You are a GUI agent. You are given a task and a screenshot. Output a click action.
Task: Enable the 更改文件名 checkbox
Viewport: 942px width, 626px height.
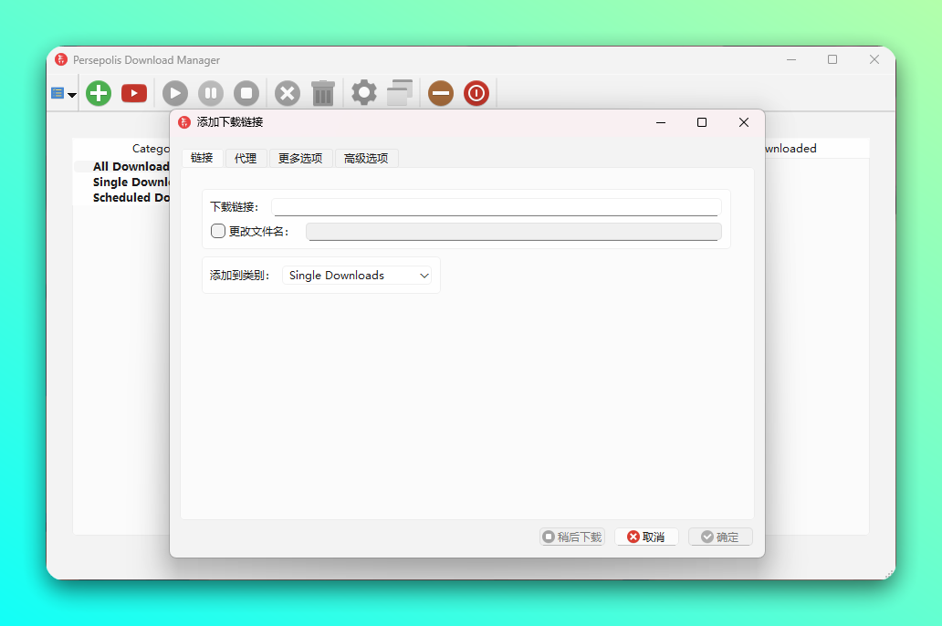point(218,231)
